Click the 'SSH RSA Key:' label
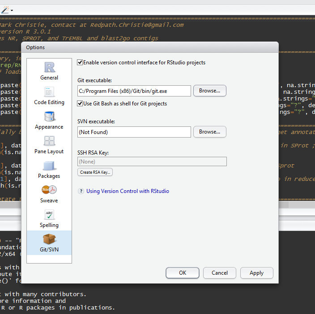 (93, 153)
